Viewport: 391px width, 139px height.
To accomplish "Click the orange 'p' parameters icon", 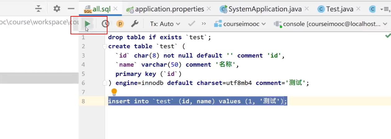I will point(120,23).
